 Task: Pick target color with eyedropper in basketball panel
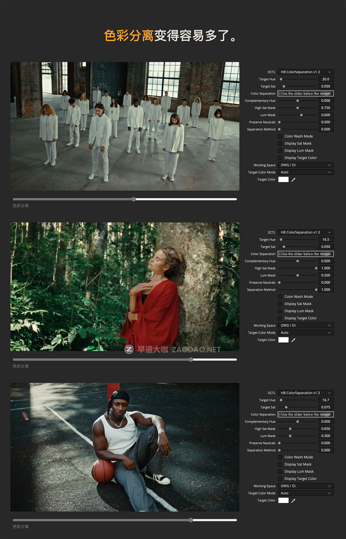[293, 501]
